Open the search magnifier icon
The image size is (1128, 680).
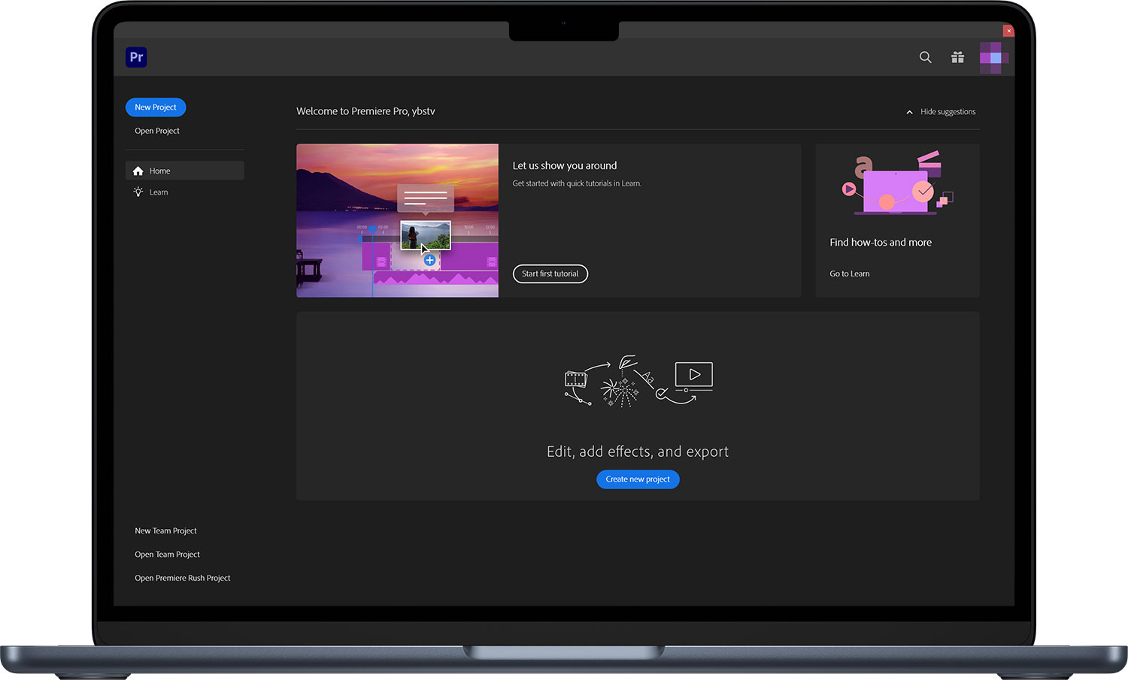pyautogui.click(x=926, y=57)
